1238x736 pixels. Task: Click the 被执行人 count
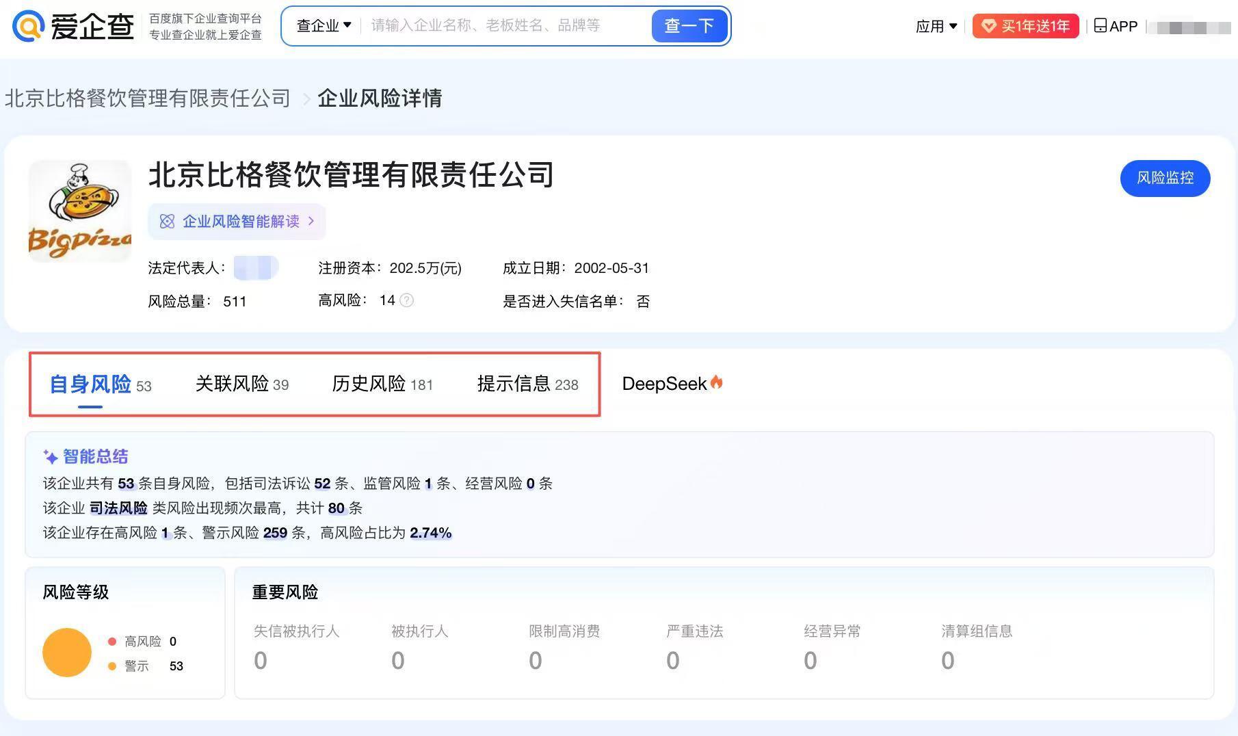[398, 661]
